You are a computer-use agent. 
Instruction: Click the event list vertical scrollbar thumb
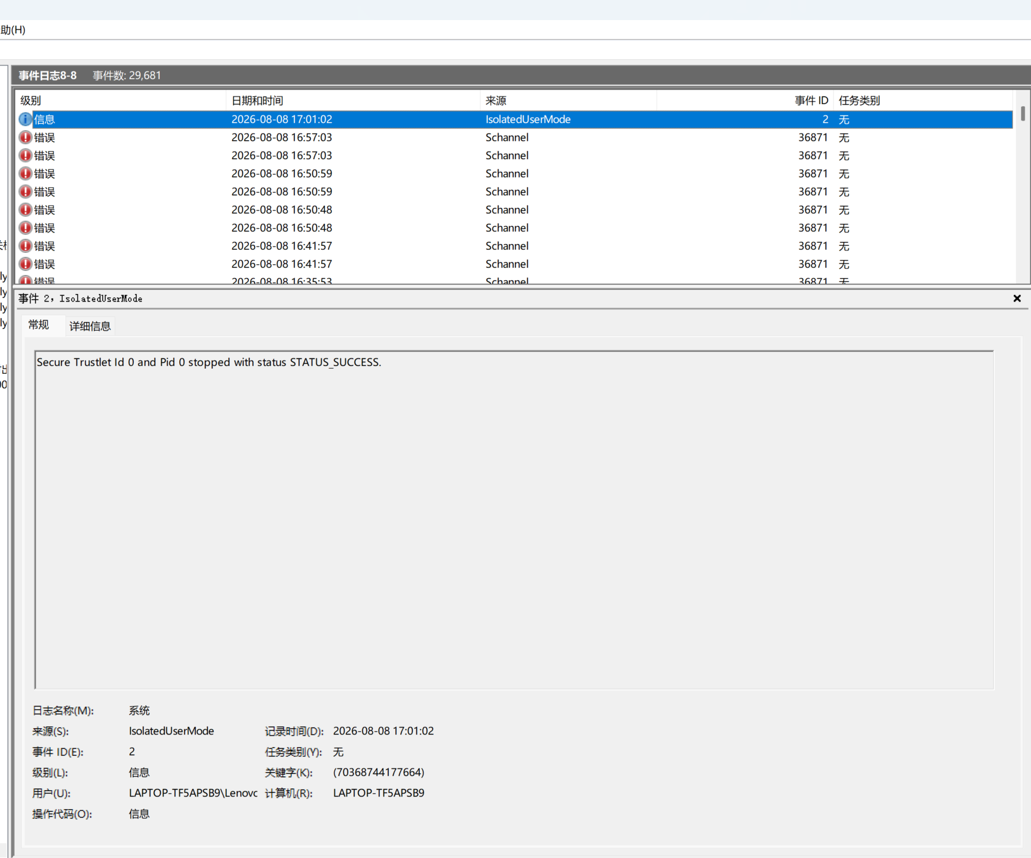(1023, 113)
